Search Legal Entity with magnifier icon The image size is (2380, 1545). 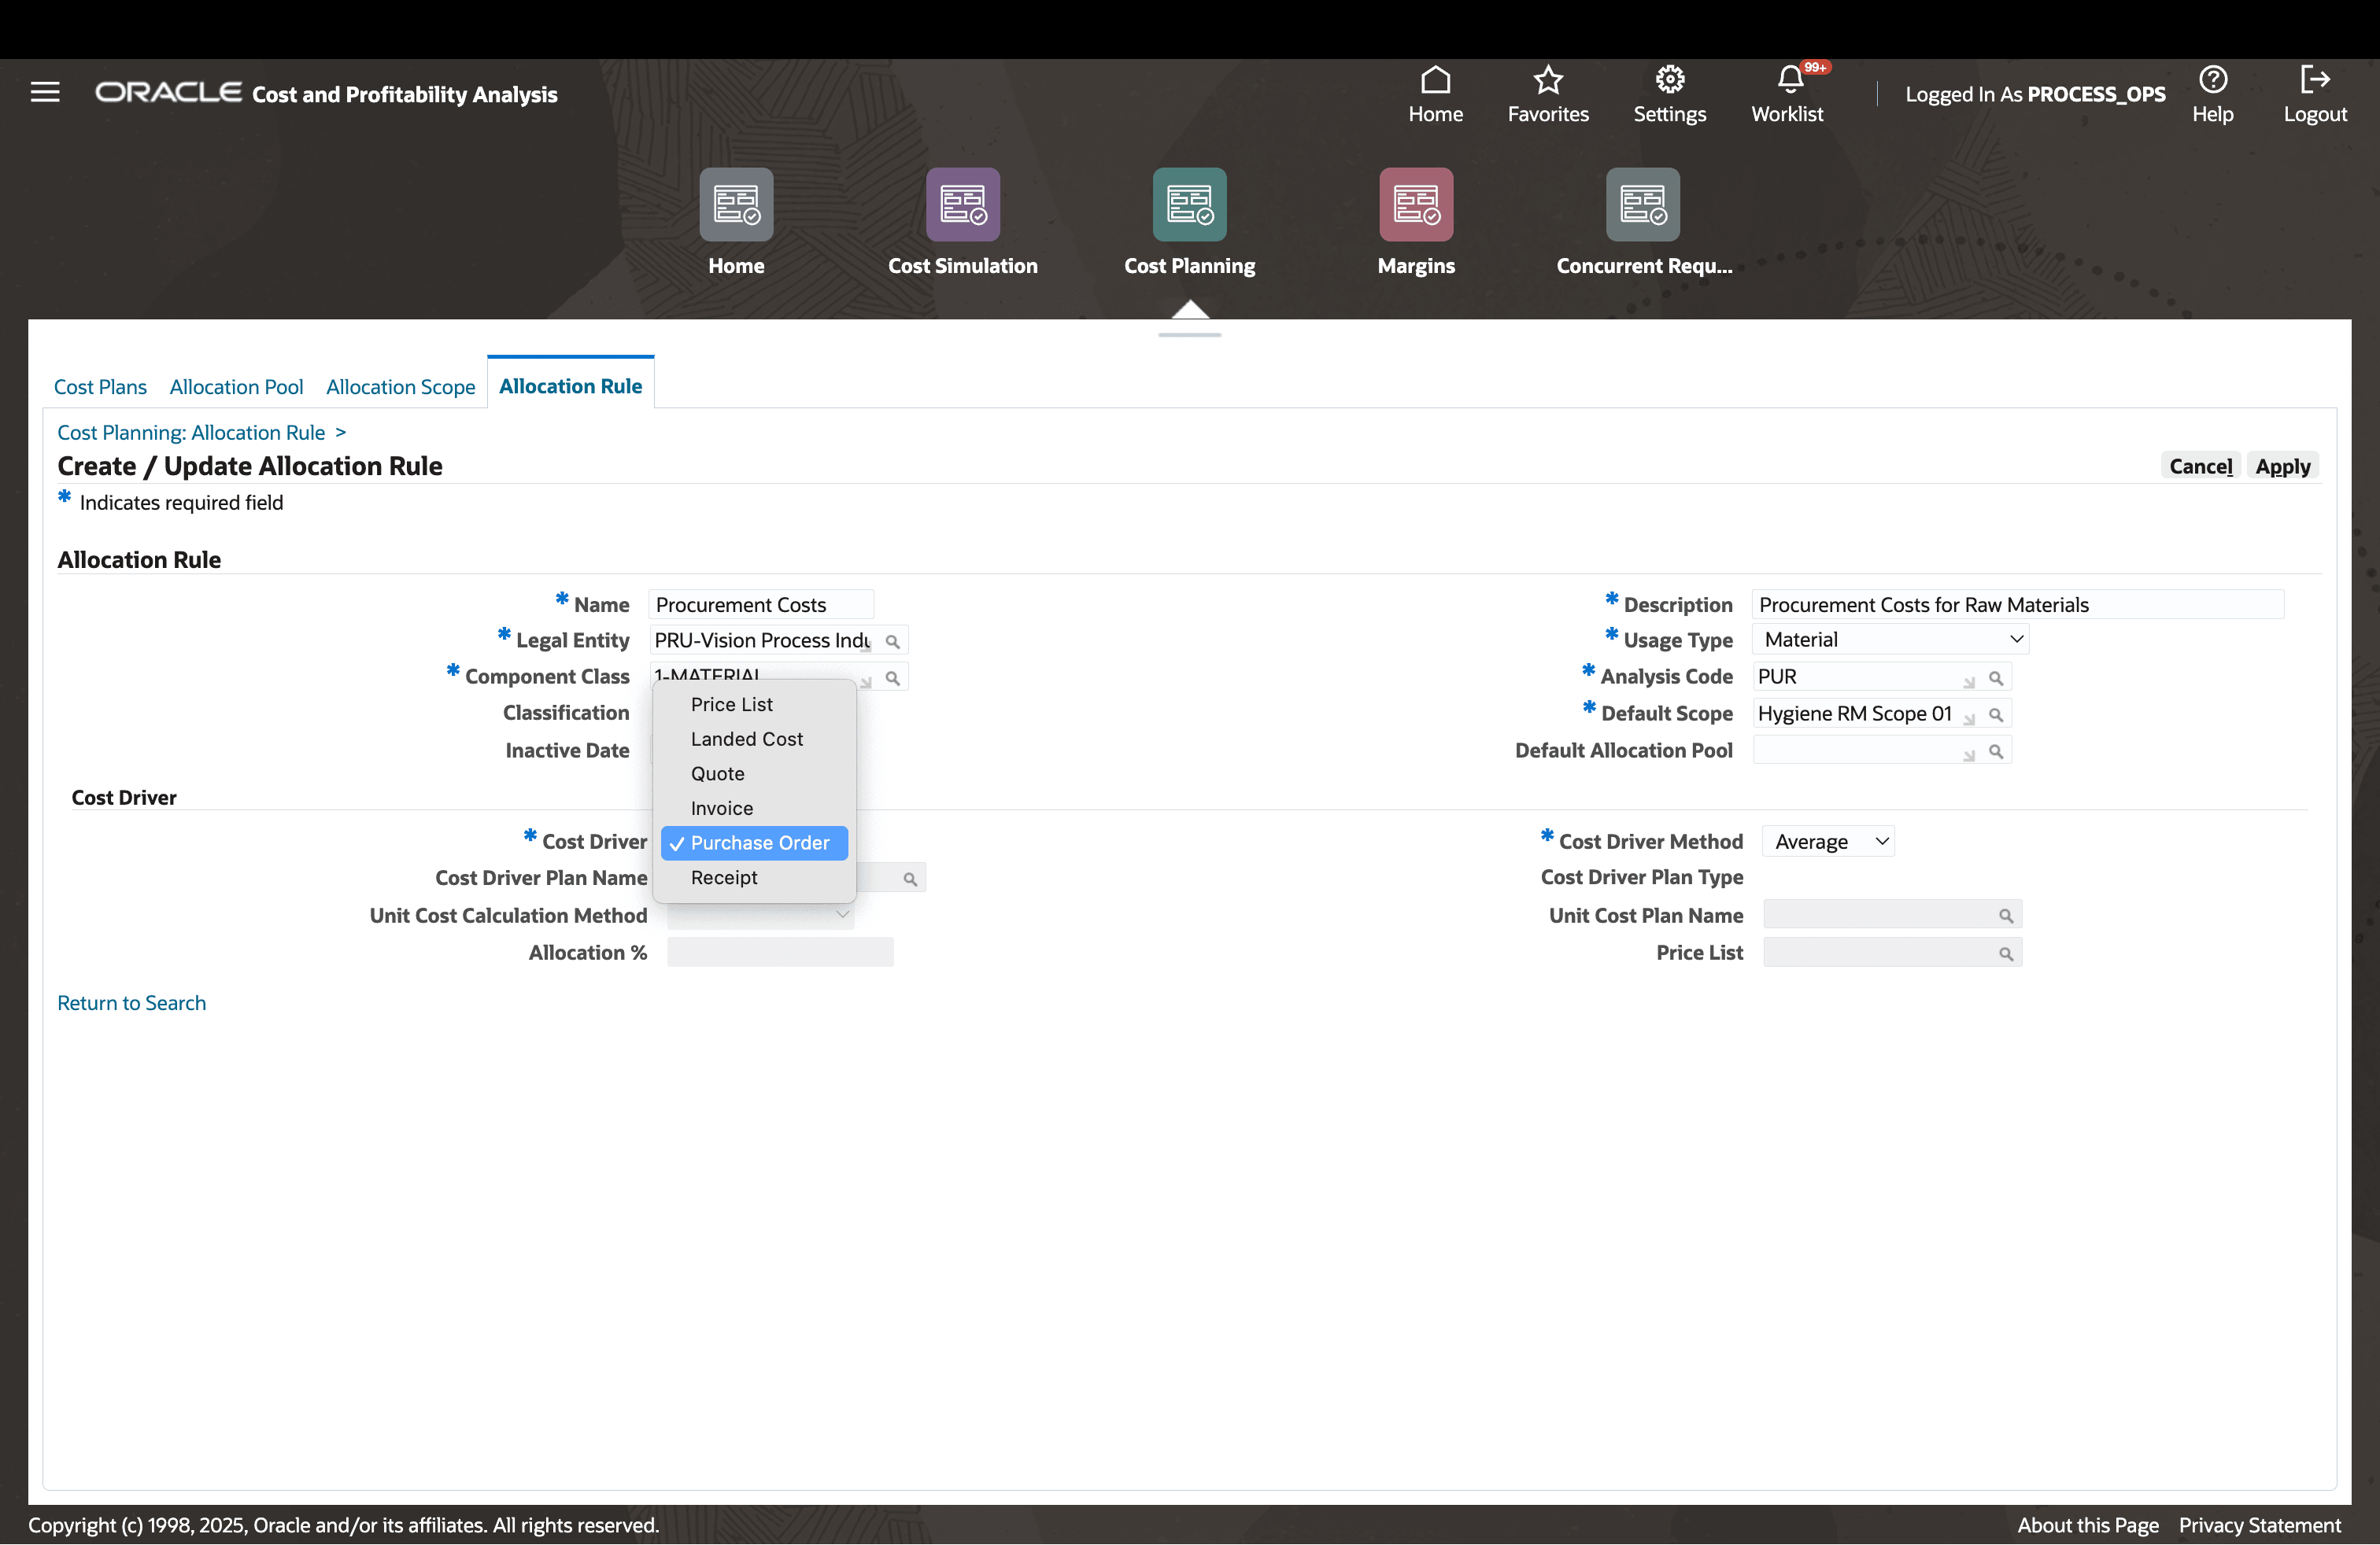[x=892, y=642]
